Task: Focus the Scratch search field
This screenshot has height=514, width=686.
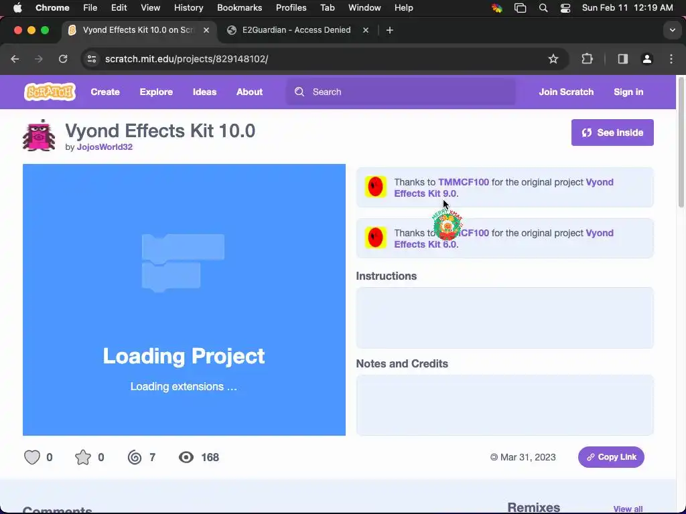Action: [x=401, y=92]
